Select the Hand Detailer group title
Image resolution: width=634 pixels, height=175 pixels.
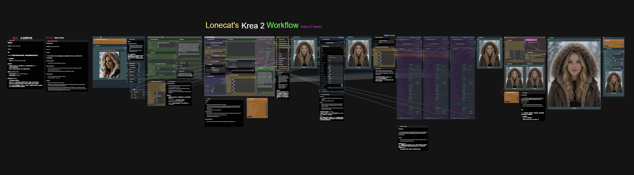[x=454, y=37]
